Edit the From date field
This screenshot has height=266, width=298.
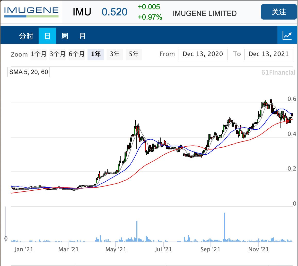[x=203, y=54]
